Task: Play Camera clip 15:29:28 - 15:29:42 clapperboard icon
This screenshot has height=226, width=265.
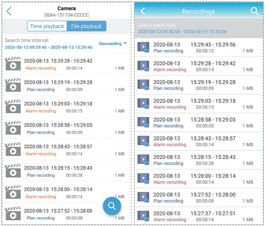Action: tap(13, 64)
